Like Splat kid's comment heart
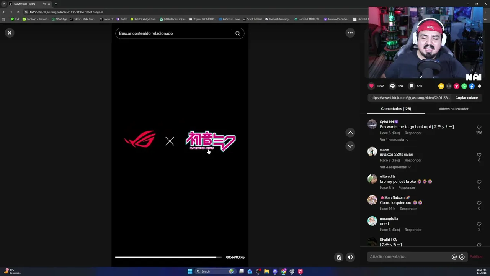490x276 pixels. [479, 127]
